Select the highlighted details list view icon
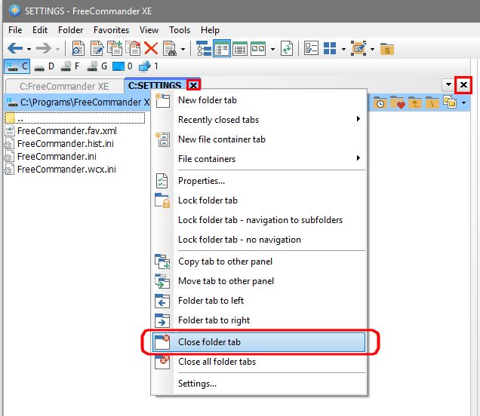 [x=222, y=48]
